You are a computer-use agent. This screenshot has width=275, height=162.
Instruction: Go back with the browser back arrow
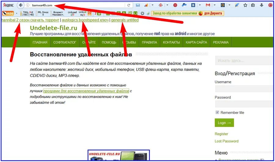20,5
